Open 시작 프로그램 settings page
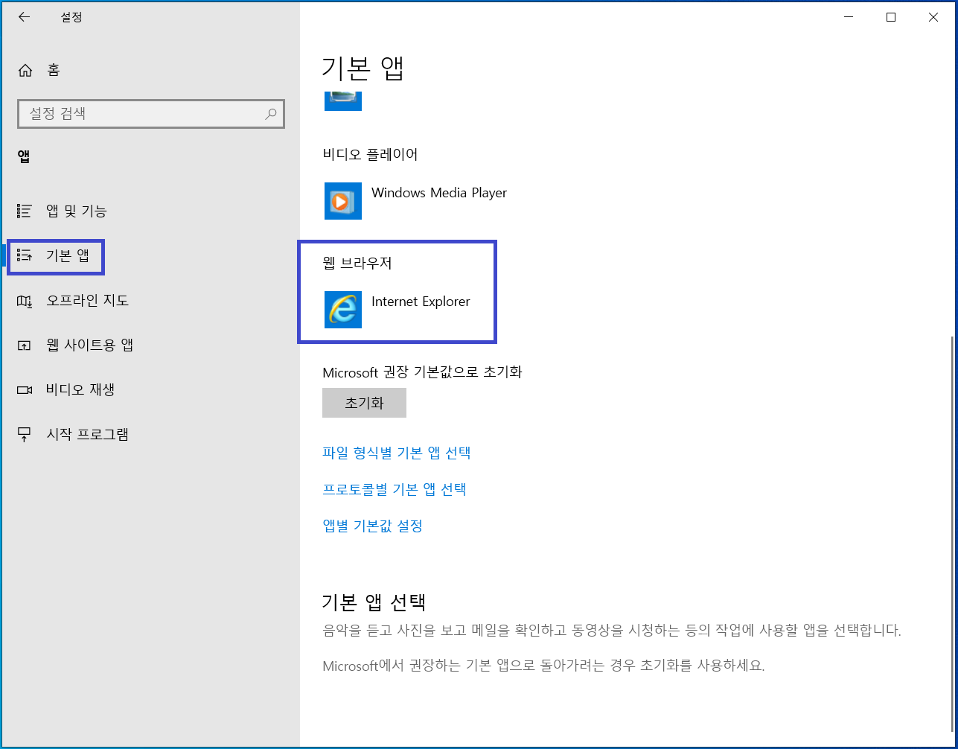This screenshot has width=958, height=749. click(88, 435)
